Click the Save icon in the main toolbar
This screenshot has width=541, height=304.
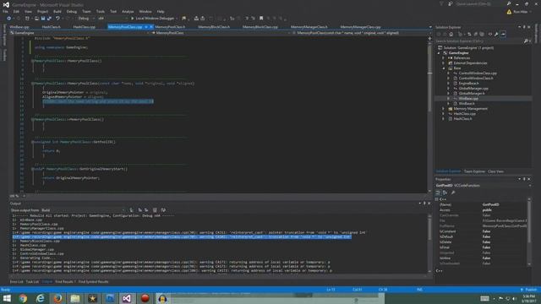[43, 19]
